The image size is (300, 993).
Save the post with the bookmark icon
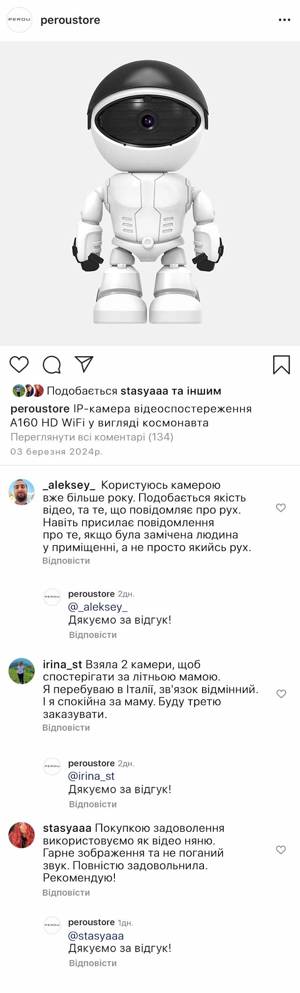[x=281, y=365]
